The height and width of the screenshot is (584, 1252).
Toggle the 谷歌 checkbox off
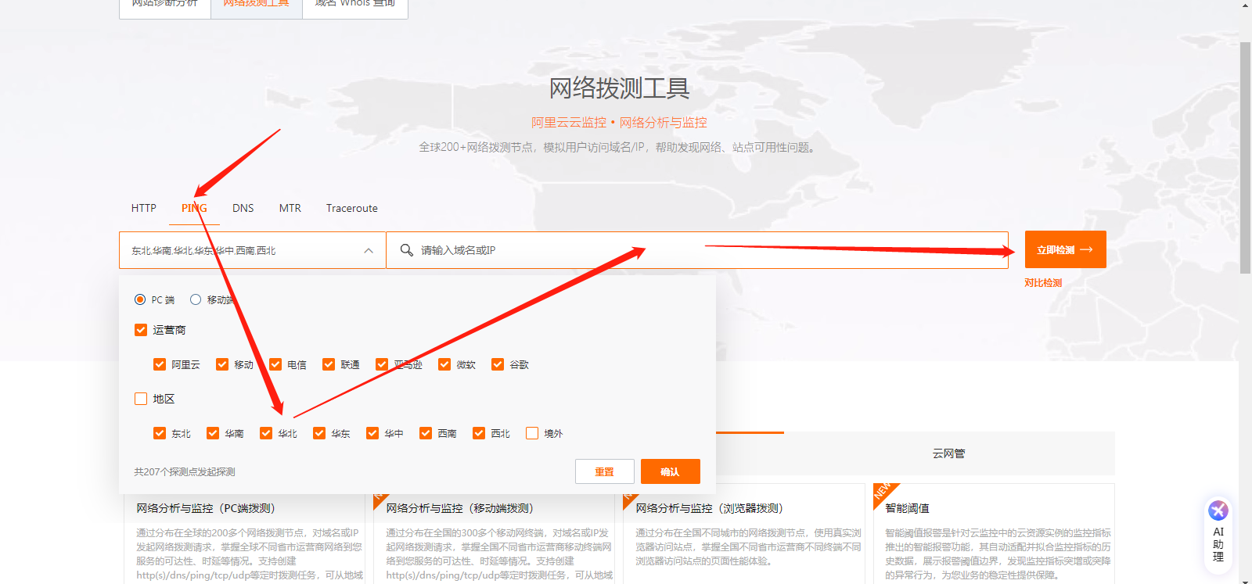498,364
